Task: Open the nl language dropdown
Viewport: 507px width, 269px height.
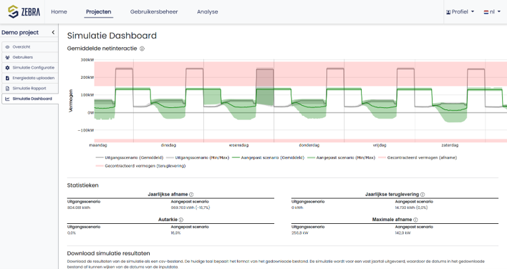Action: tap(491, 11)
